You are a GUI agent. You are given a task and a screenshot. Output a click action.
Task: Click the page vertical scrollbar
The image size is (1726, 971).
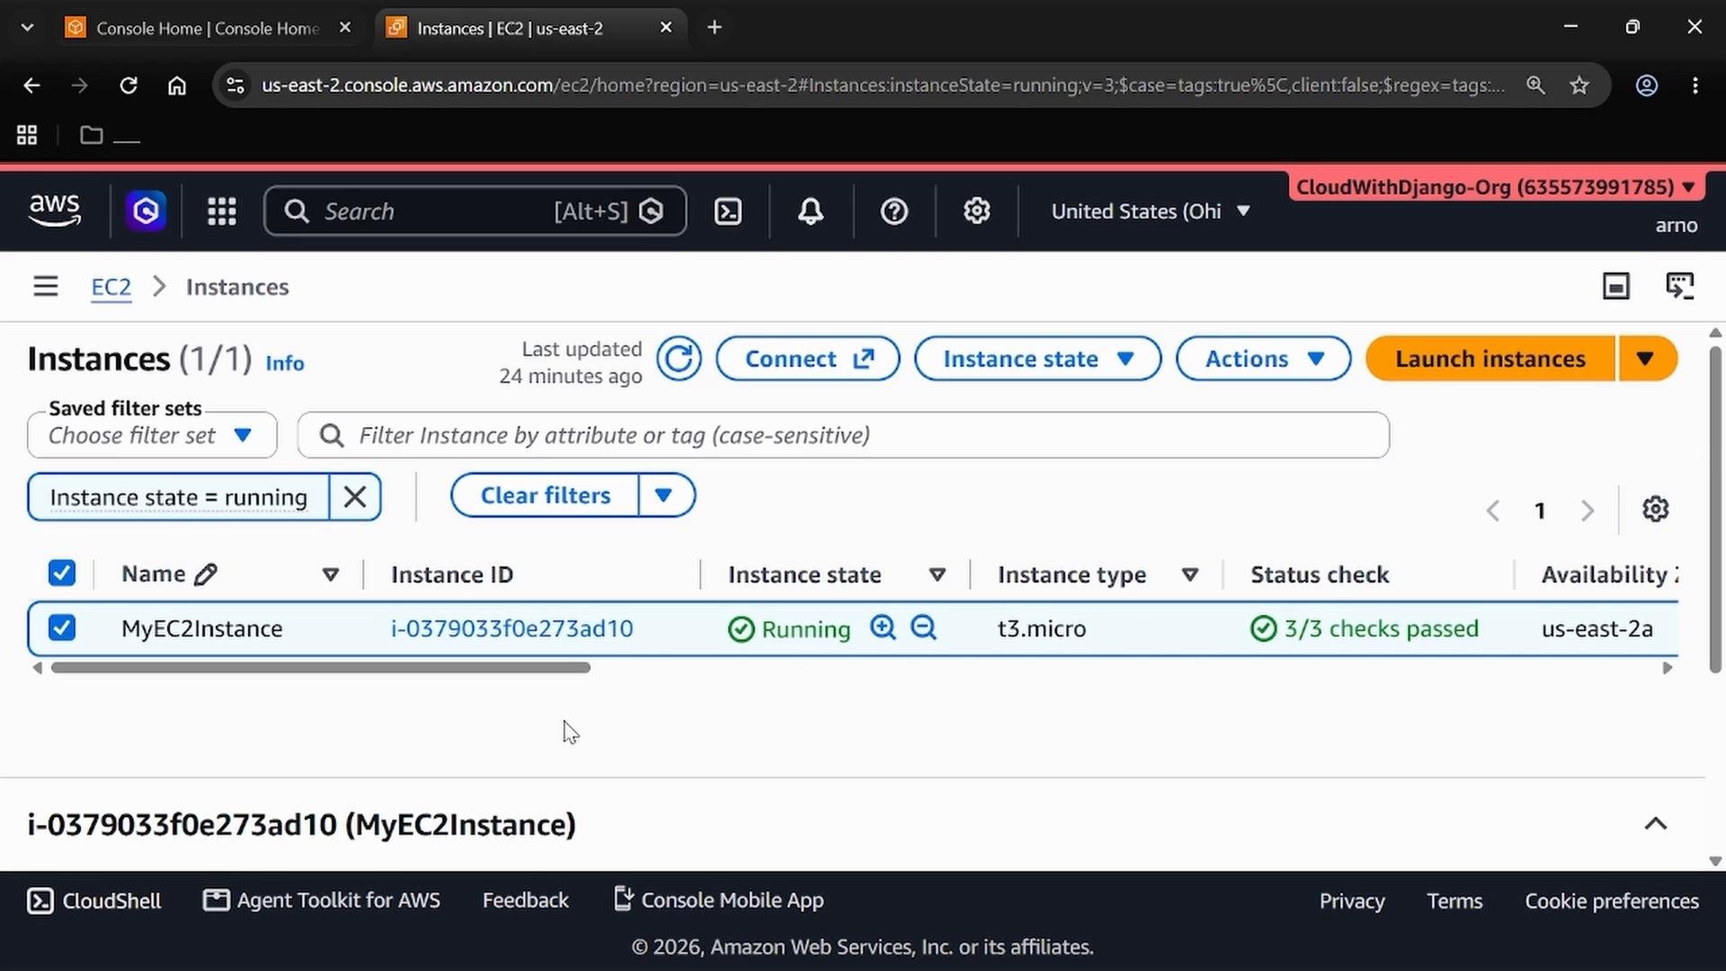[x=1714, y=508]
